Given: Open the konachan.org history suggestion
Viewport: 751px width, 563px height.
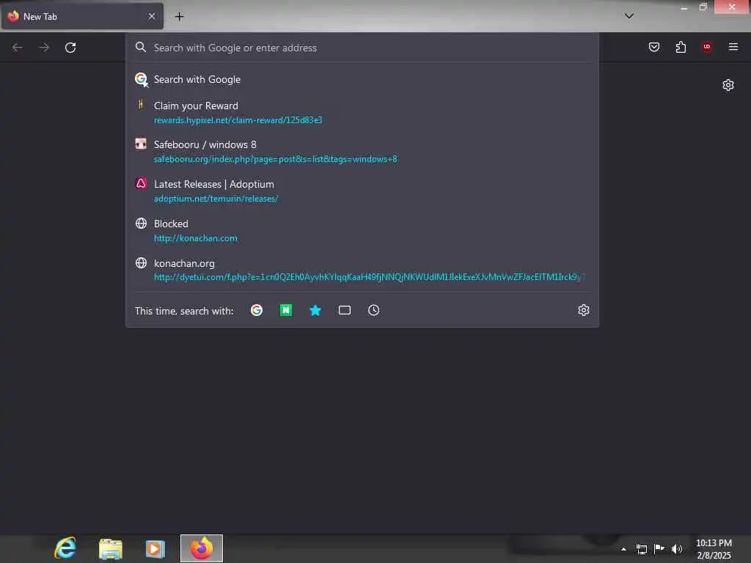Looking at the screenshot, I should [362, 270].
